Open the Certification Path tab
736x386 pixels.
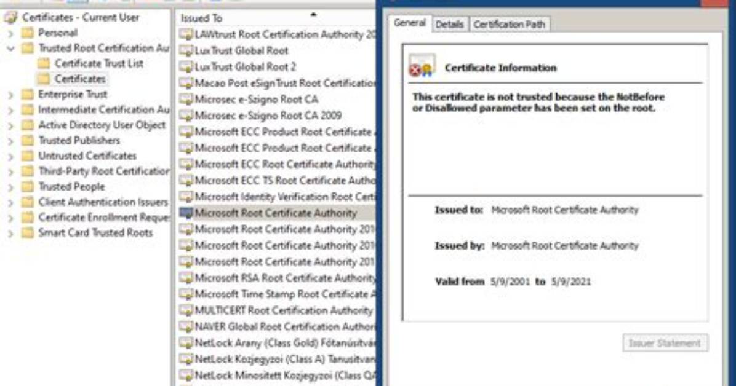(x=510, y=25)
